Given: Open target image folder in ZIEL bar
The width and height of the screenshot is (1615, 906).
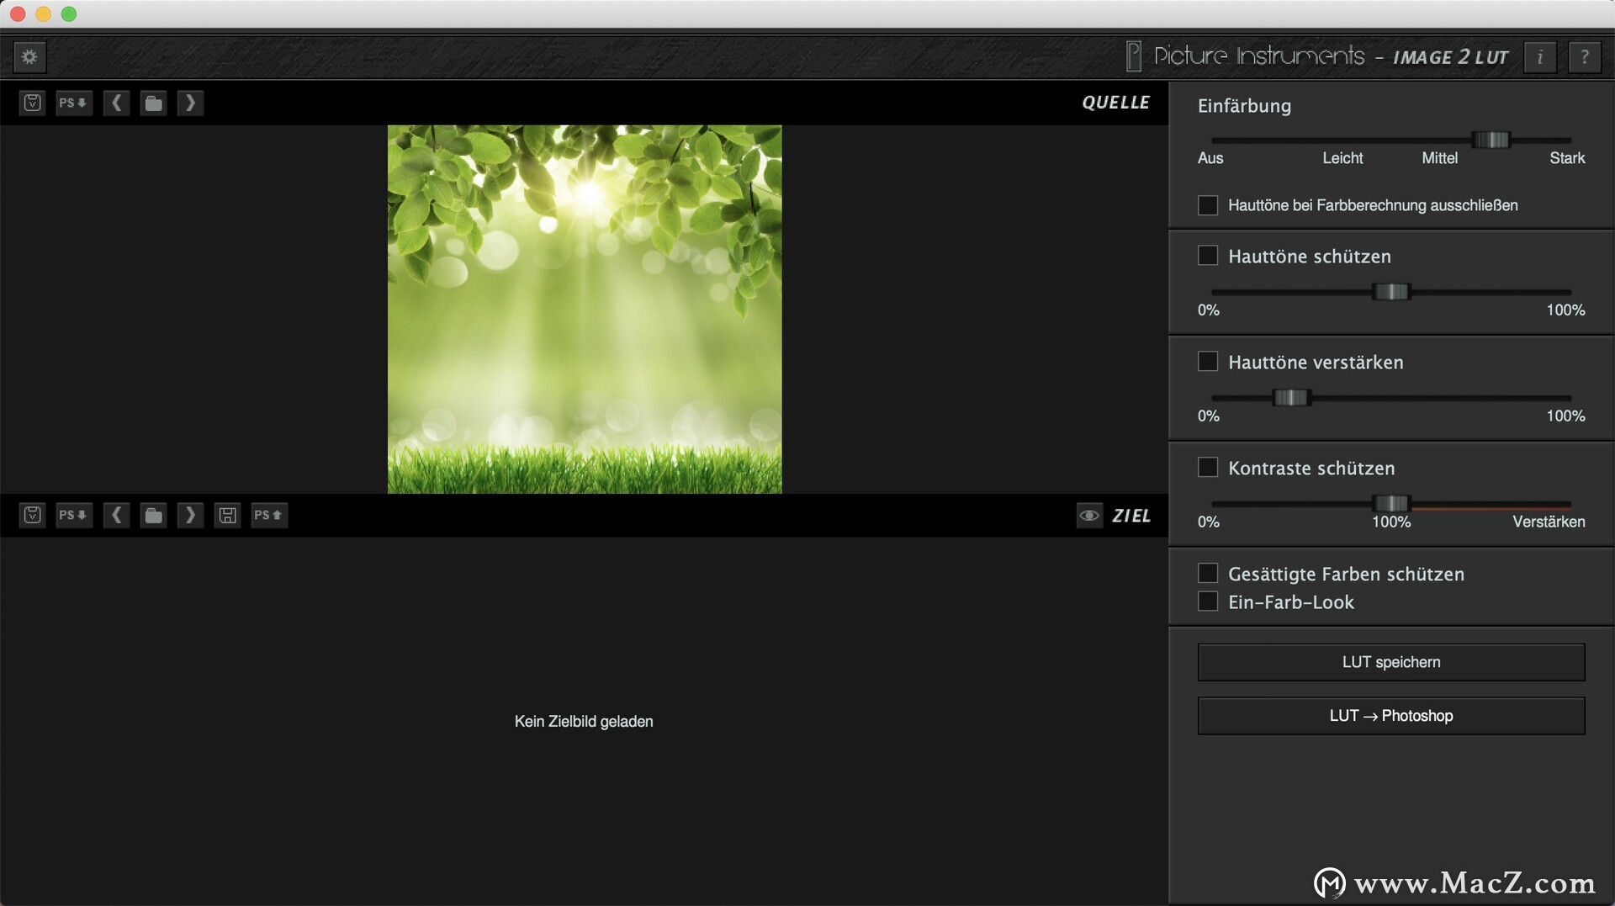Looking at the screenshot, I should (153, 515).
